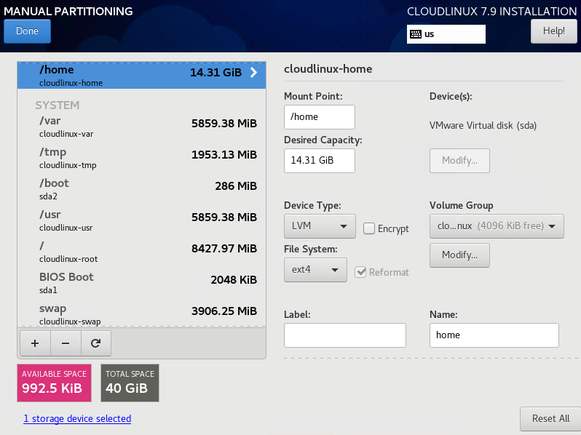Click the chevron arrow on the /home row
This screenshot has width=581, height=435.
[x=254, y=73]
